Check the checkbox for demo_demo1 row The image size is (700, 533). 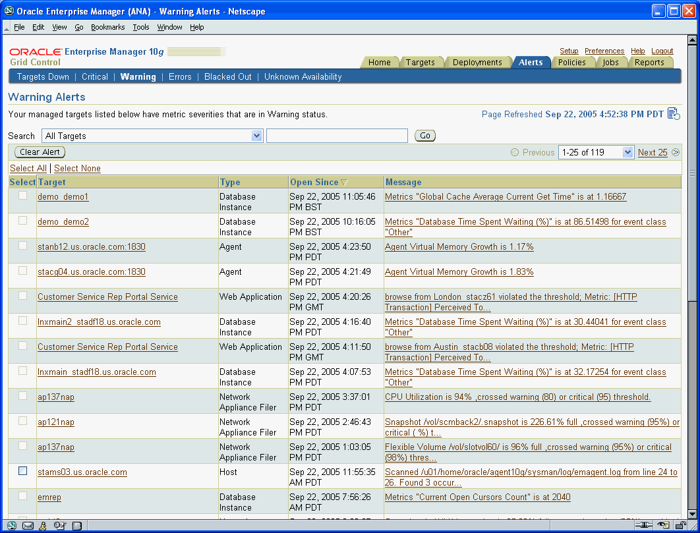click(x=22, y=196)
